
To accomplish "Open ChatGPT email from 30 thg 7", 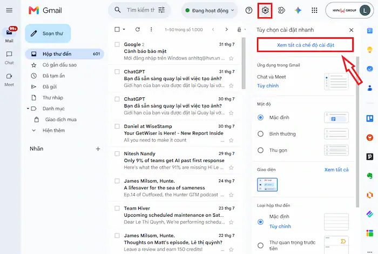I will coord(174,106).
